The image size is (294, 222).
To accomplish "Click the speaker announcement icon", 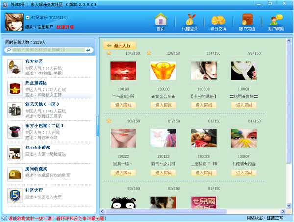I will click(x=4, y=218).
